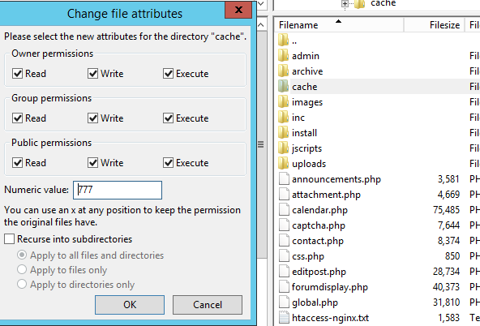Click the calendar.php file icon
Screen dimensions: 480x326
pos(284,210)
